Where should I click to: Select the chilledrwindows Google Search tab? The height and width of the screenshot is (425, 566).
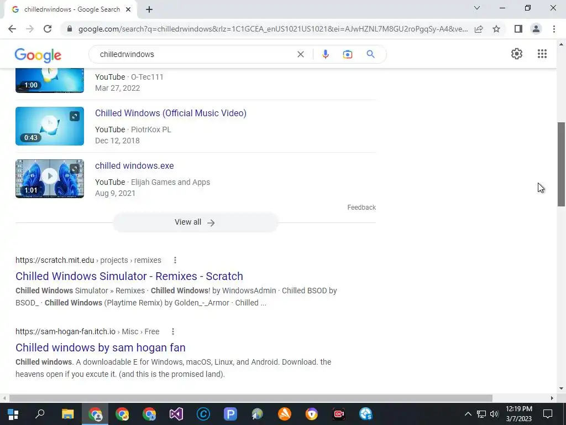70,9
